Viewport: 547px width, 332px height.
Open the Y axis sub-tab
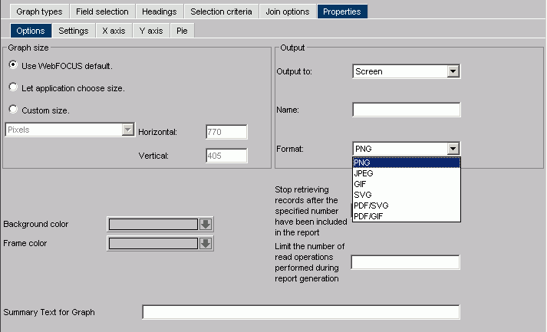point(151,31)
